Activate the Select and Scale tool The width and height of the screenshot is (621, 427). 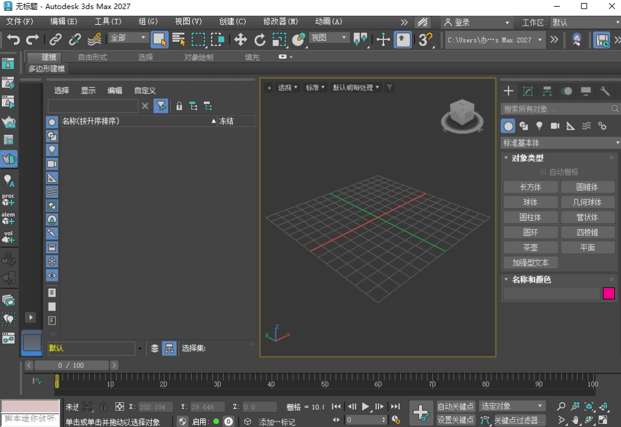point(279,39)
